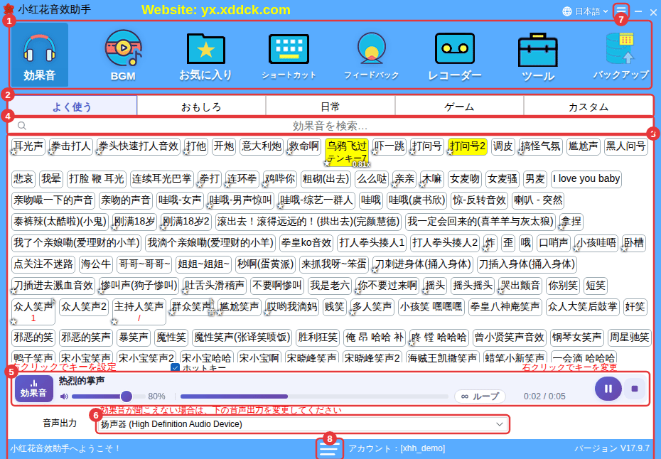Open the hamburger menu in title bar
Viewport: 661px width, 459px height.
(x=621, y=11)
